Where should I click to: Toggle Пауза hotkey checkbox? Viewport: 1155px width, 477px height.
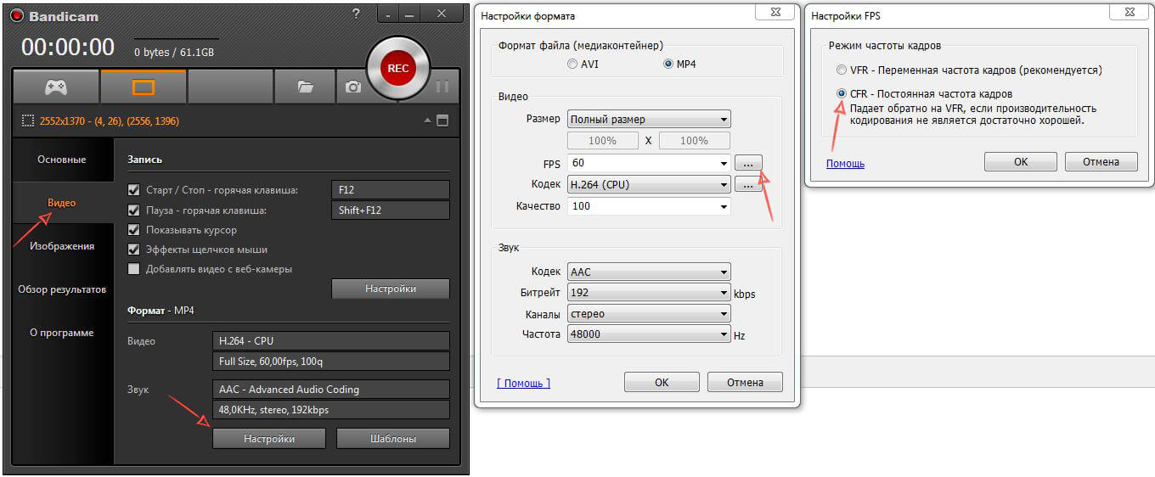(133, 210)
